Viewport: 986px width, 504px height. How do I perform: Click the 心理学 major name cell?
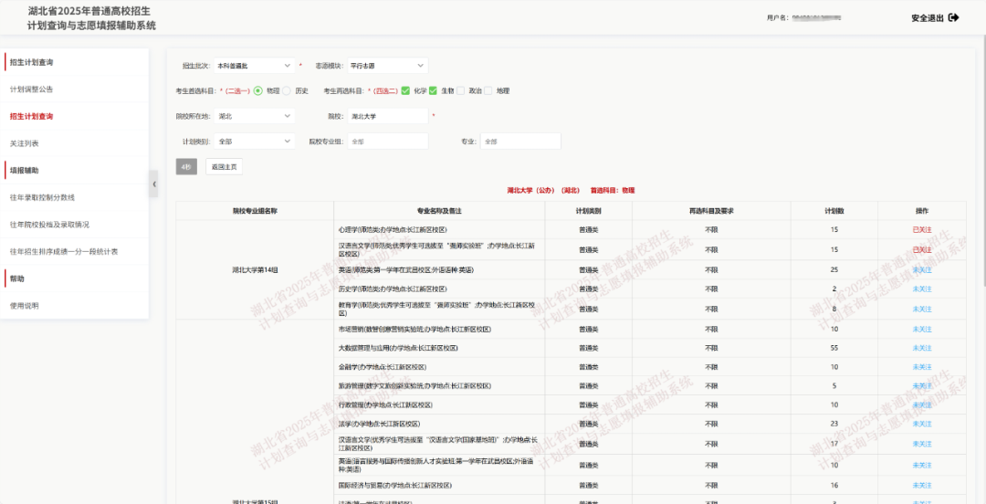(x=439, y=230)
